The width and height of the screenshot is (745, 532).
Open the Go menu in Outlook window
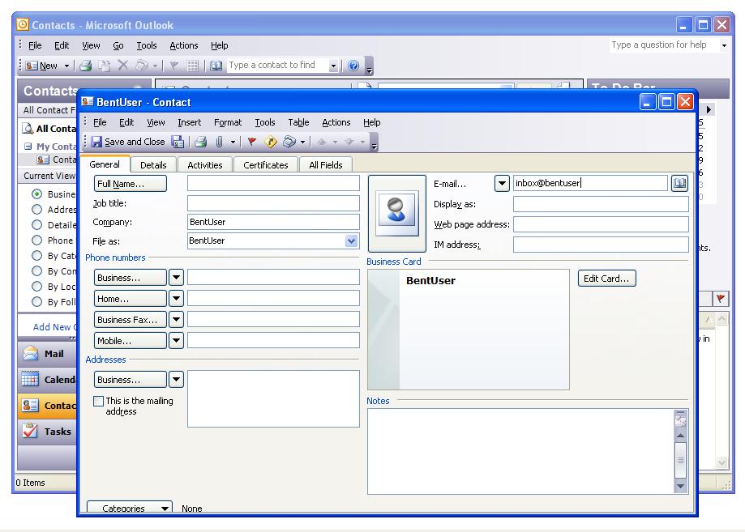118,45
